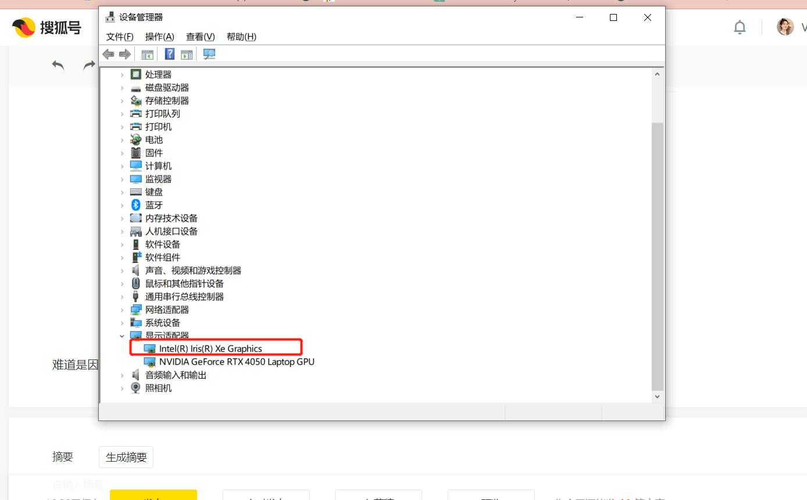The width and height of the screenshot is (807, 500).
Task: Select the 固件 firmware icon
Action: tap(136, 153)
